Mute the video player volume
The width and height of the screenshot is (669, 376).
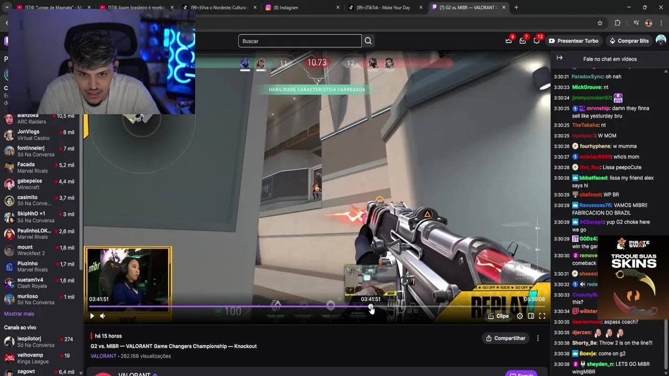[102, 316]
